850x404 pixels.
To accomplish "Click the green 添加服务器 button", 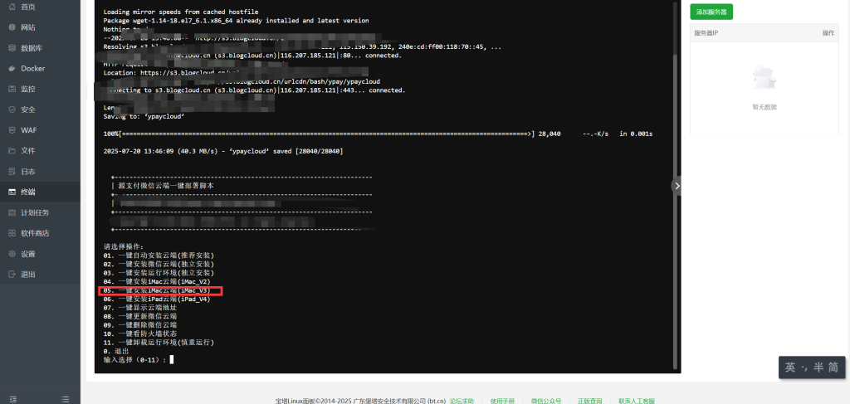I will 711,12.
